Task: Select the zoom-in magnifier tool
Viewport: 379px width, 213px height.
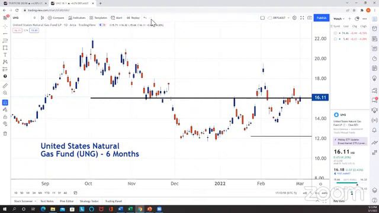Action: [5, 93]
